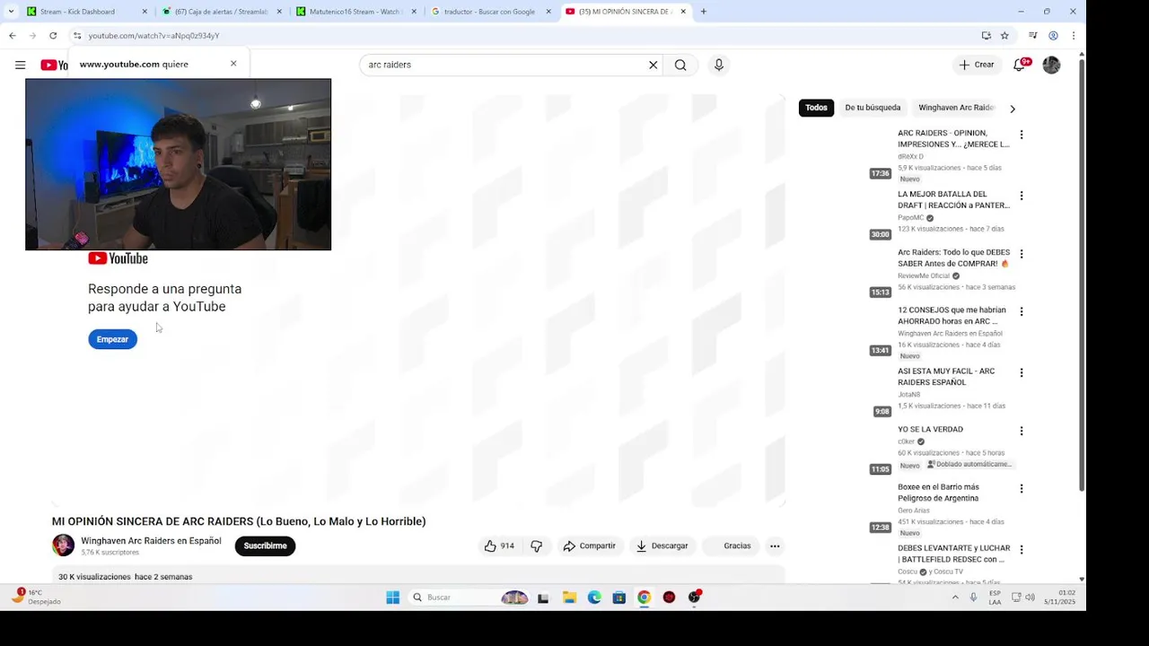Screen dimensions: 1149x646
Task: Show hidden system tray icons
Action: point(955,598)
